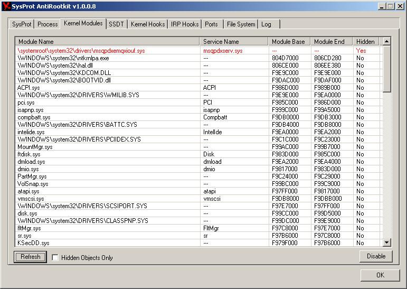This screenshot has width=407, height=289.
Task: Select the ntkrnlpa.exe module row
Action: [x=198, y=58]
